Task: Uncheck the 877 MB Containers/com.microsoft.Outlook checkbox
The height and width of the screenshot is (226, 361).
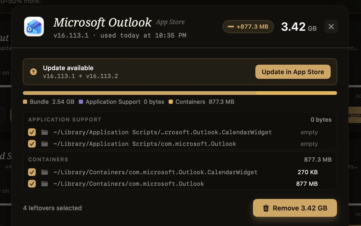Action: (x=32, y=184)
